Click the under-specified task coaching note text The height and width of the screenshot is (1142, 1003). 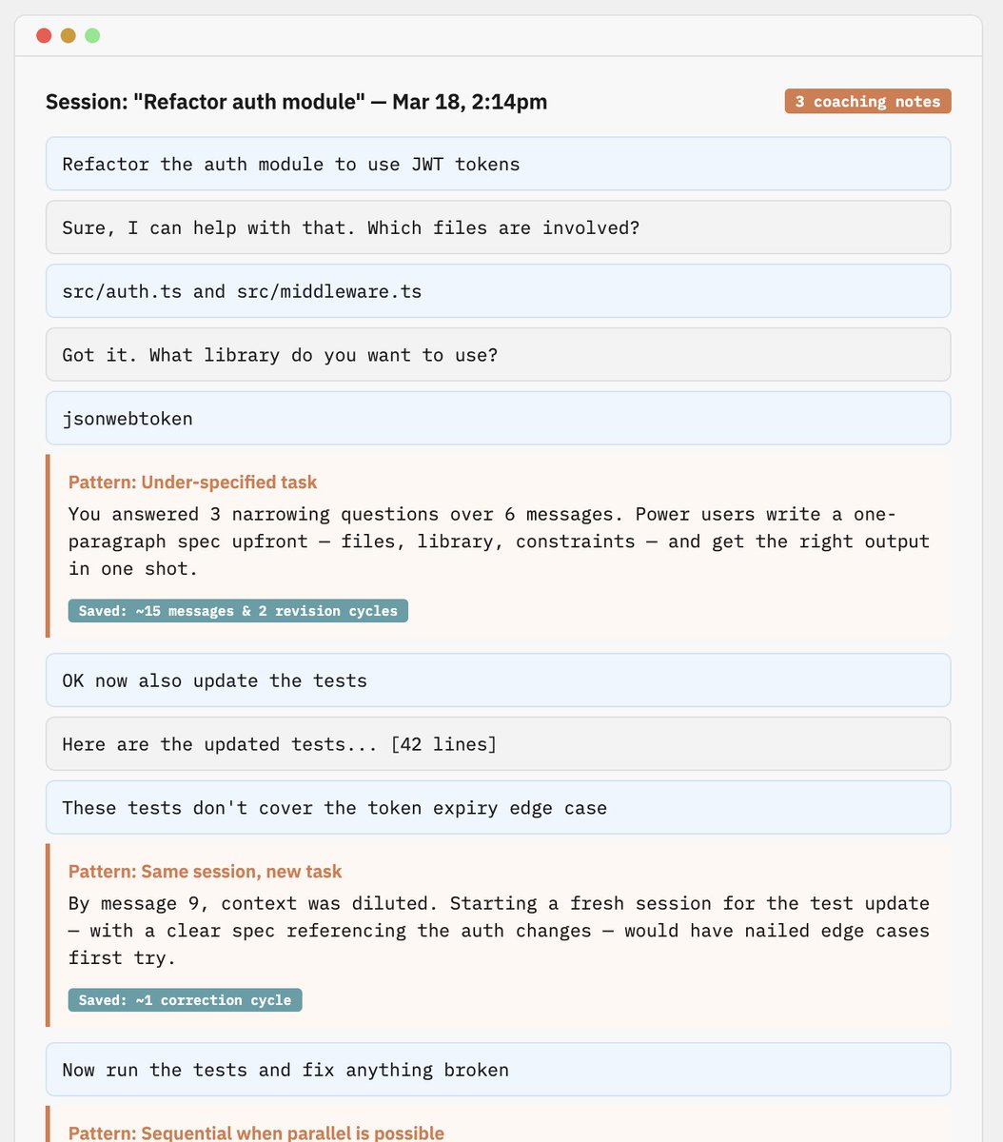498,541
